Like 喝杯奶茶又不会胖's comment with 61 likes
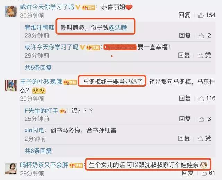 [x=208, y=173]
